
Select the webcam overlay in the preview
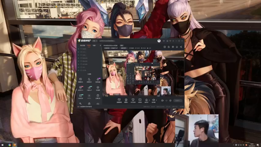(164, 91)
